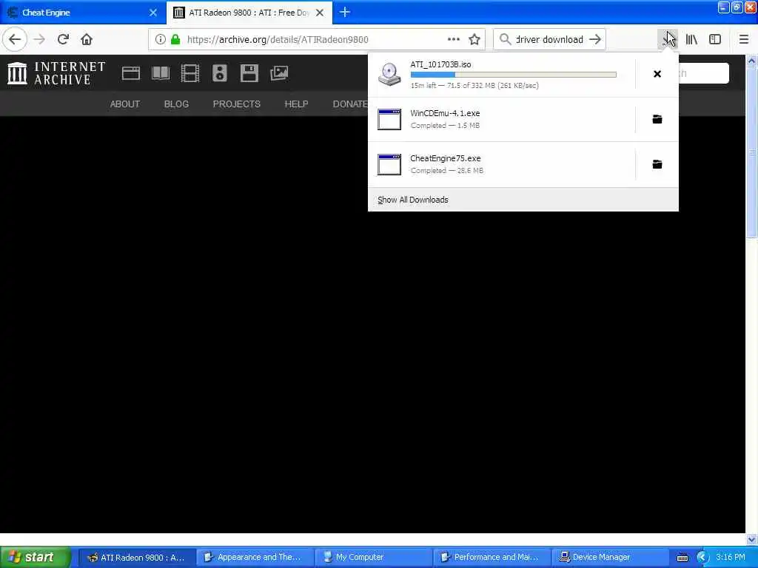This screenshot has width=758, height=568.
Task: Close the Cheat Engine tab
Action: click(x=153, y=13)
